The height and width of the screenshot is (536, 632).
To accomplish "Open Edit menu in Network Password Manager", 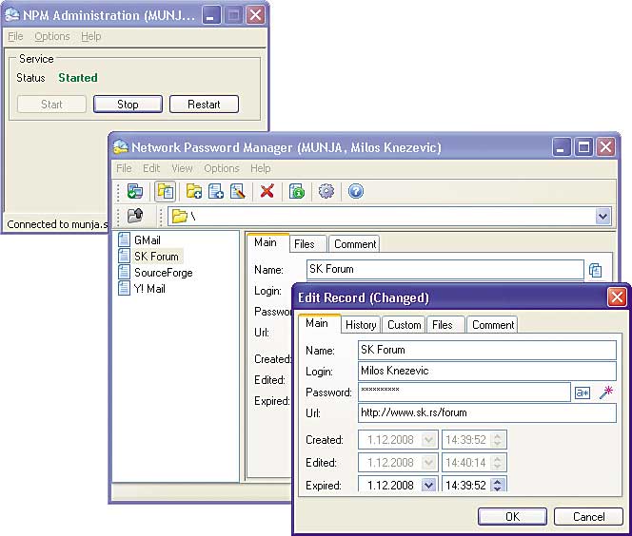I will [x=151, y=168].
